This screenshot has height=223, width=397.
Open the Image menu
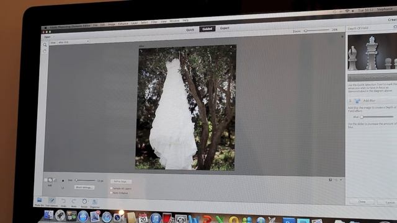[112, 25]
